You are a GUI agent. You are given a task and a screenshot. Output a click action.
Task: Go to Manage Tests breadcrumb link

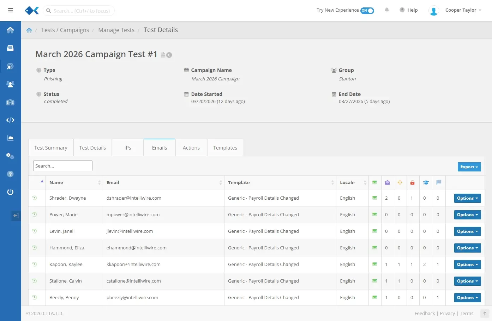(116, 30)
